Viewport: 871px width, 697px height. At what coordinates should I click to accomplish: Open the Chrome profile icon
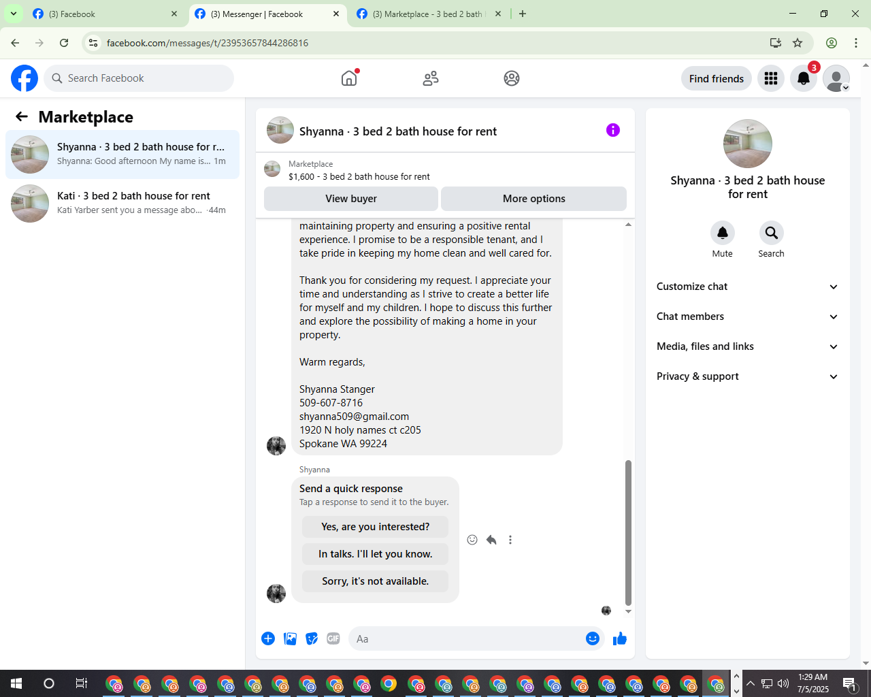(x=832, y=43)
